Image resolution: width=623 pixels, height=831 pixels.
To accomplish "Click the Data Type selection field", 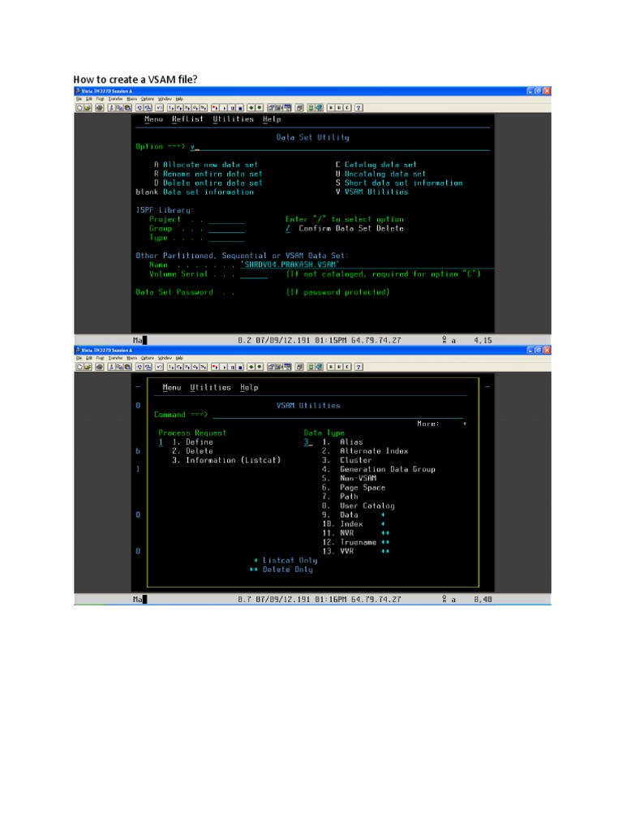I will tap(307, 442).
